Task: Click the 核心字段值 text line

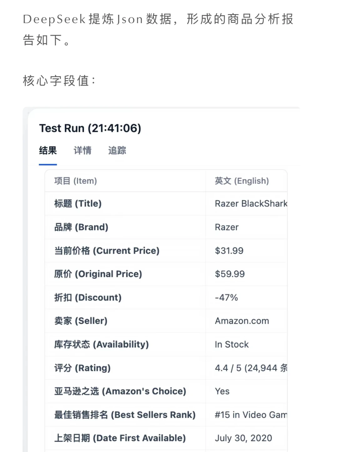Action: 59,81
